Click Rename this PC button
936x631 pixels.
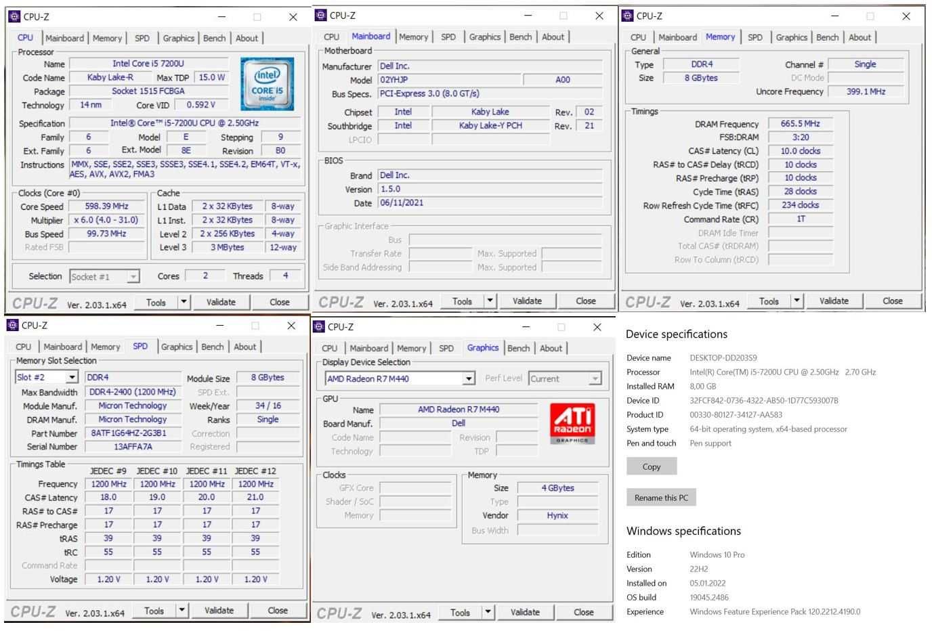[x=661, y=498]
